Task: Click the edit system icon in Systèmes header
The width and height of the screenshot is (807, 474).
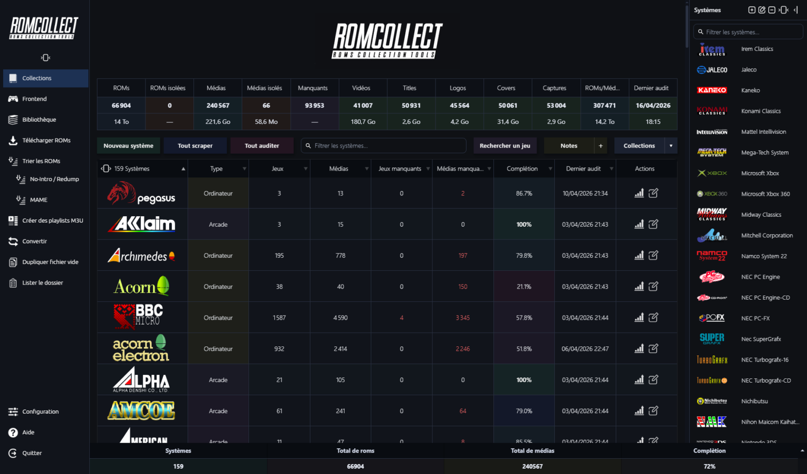Action: [762, 10]
